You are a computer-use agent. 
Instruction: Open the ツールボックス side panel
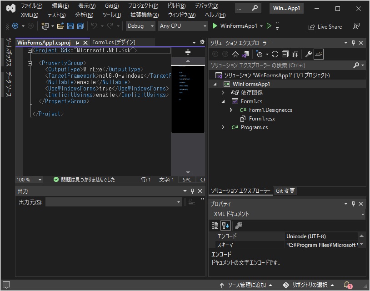click(9, 52)
